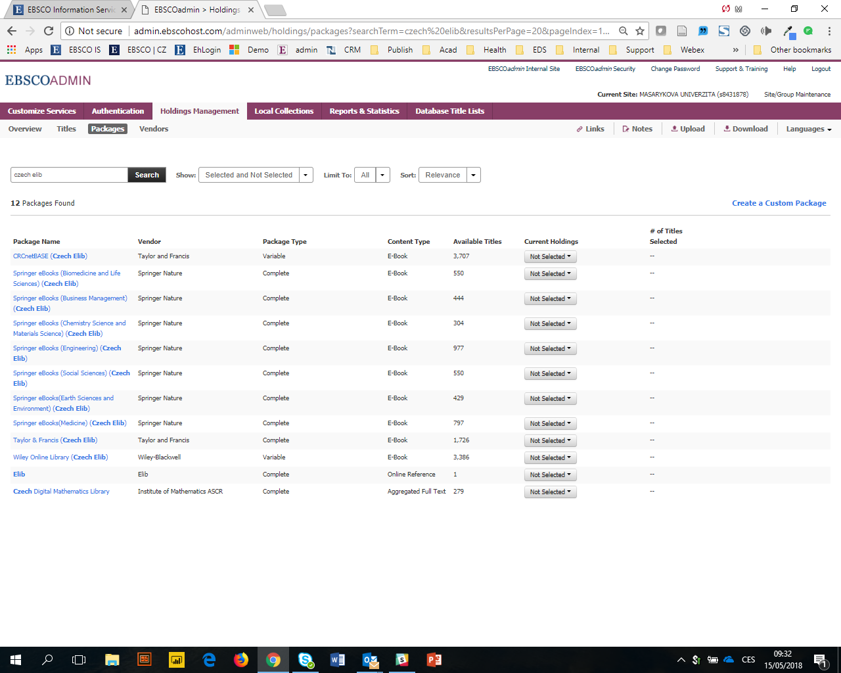841x673 pixels.
Task: Bookmark this page with the star icon
Action: [x=640, y=31]
